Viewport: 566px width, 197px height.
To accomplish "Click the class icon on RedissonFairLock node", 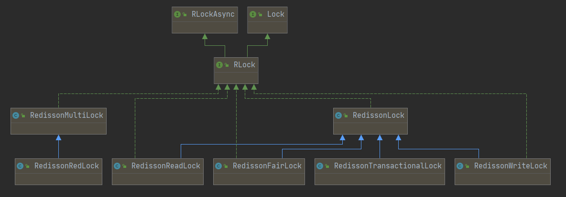I will click(x=218, y=166).
